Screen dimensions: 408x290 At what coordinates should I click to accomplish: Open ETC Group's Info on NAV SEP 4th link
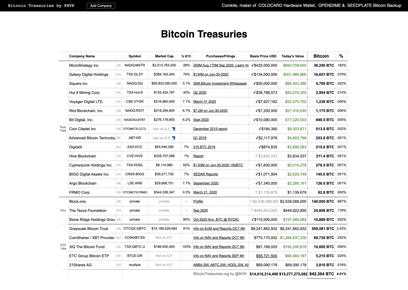tap(219, 256)
